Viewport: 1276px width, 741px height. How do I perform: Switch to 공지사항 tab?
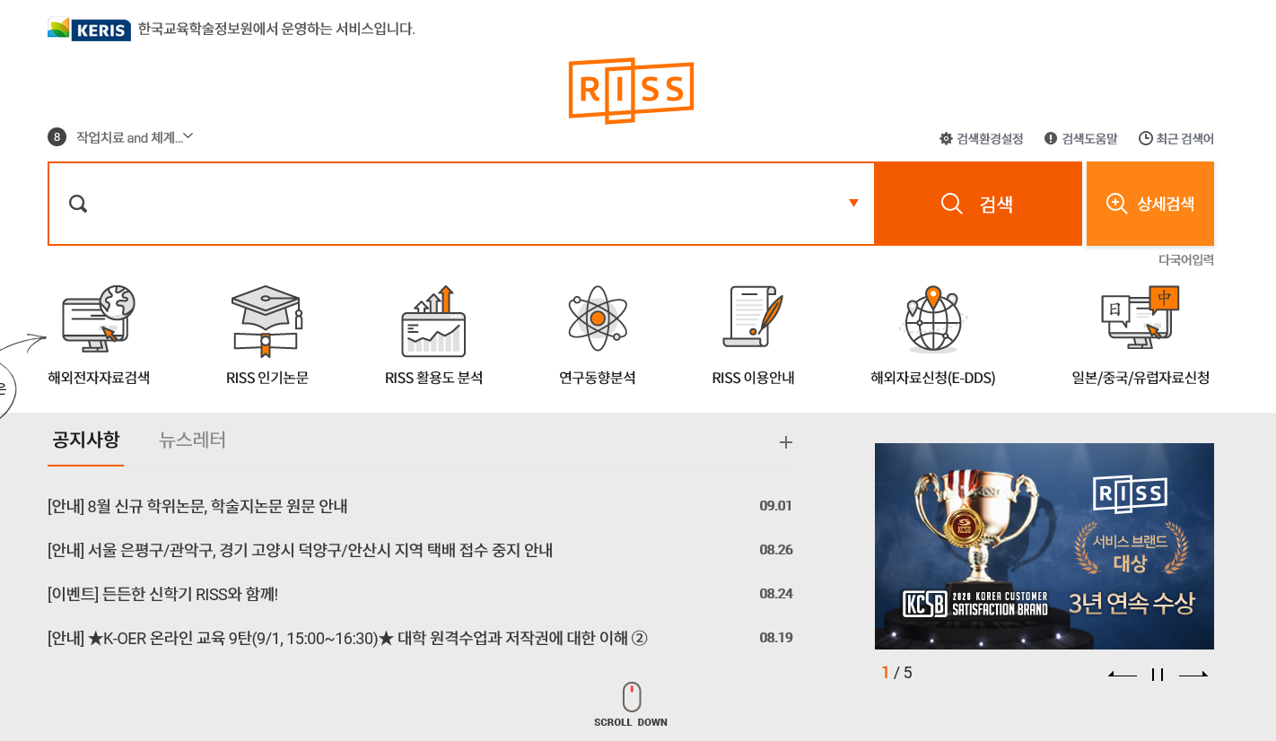pos(85,440)
